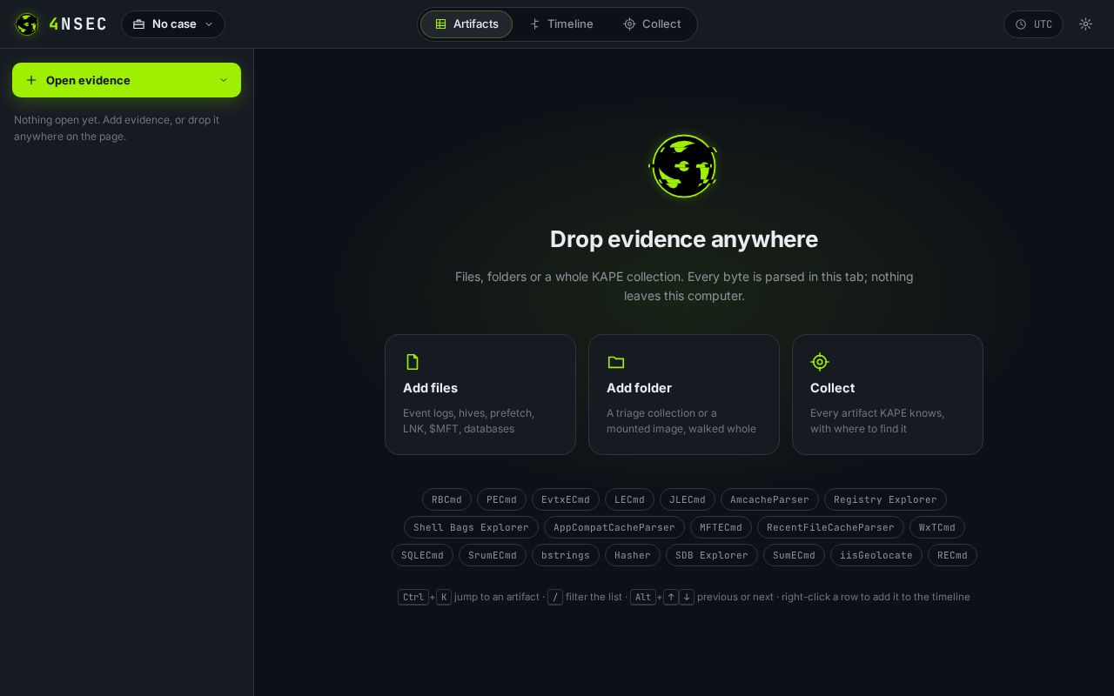1114x696 pixels.
Task: Click the target icon on Collect card
Action: pos(820,362)
